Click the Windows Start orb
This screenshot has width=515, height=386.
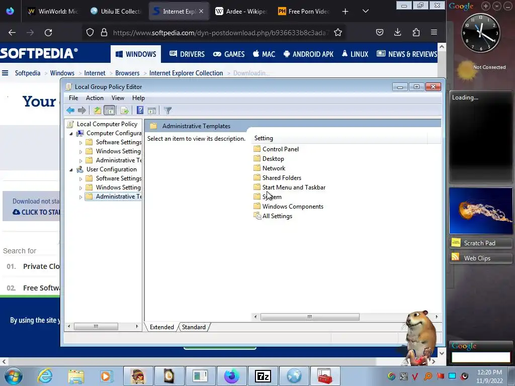[13, 376]
